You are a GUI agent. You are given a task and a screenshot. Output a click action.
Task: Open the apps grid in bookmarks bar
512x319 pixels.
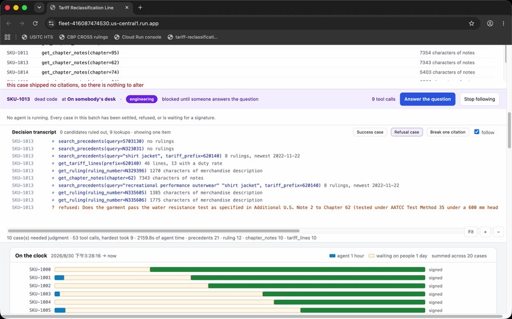8,37
